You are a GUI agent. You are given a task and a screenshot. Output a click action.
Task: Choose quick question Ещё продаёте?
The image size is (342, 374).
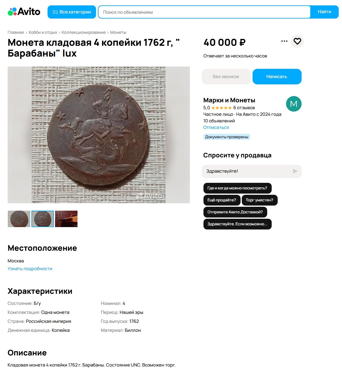(x=221, y=200)
